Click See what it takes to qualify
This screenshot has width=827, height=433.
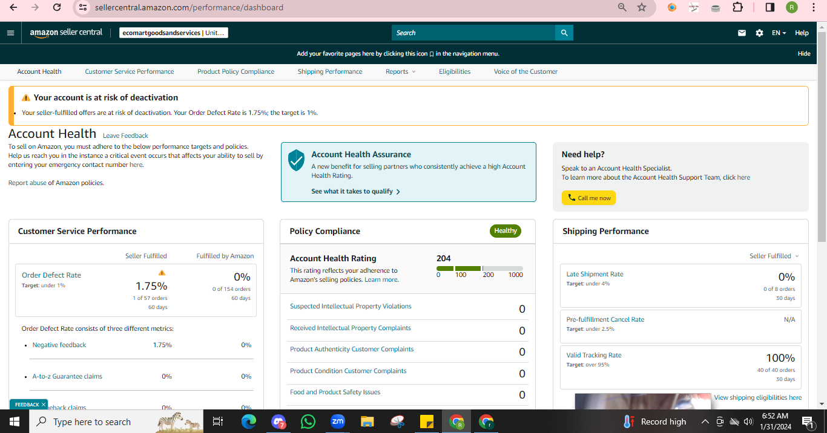356,191
